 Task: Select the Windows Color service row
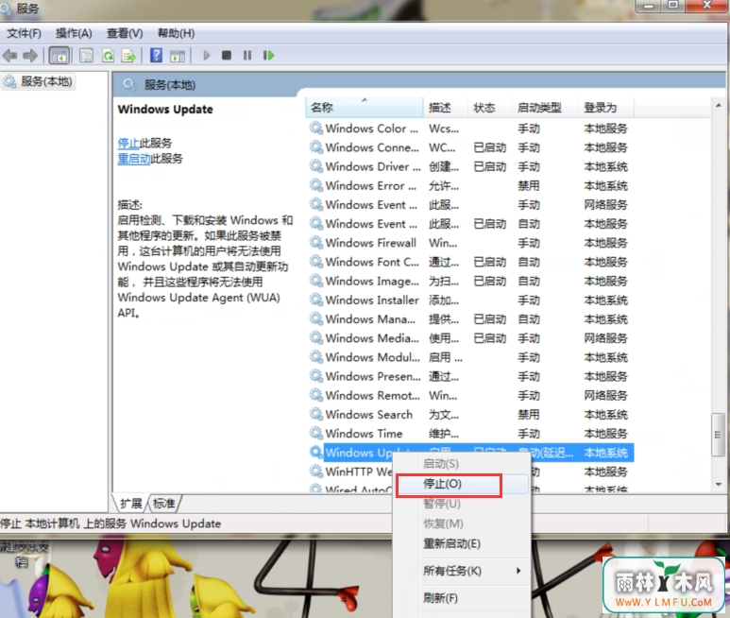470,129
